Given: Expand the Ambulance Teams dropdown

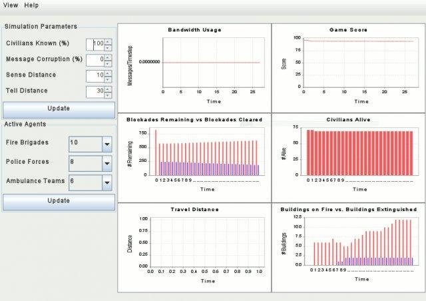Looking at the screenshot, I should [x=106, y=182].
